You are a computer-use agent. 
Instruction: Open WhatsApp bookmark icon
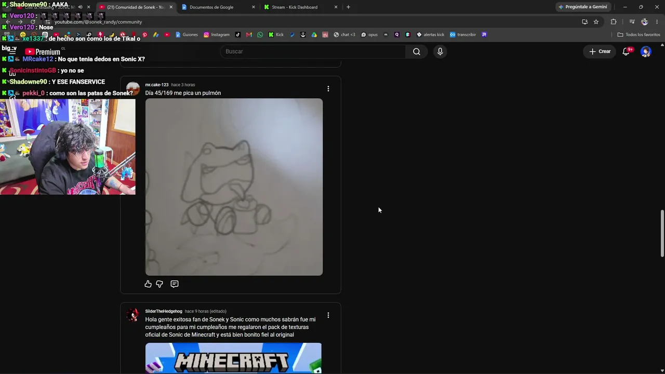pyautogui.click(x=260, y=35)
